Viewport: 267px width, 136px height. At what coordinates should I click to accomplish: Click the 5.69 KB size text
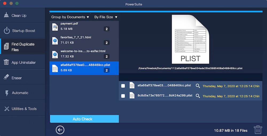66,70
